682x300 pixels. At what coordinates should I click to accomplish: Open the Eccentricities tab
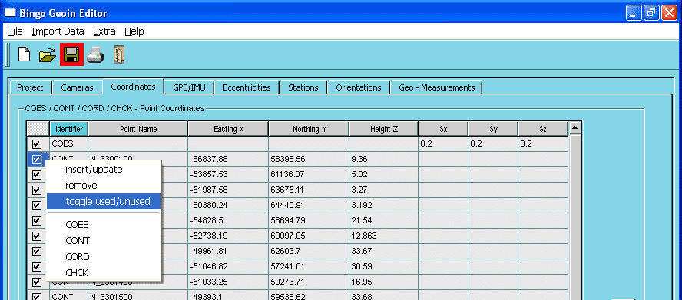pos(247,87)
